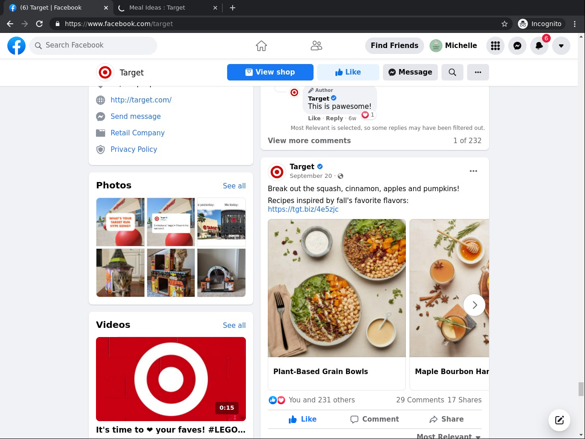
Task: Close the Meal Ideas tab
Action: [215, 8]
